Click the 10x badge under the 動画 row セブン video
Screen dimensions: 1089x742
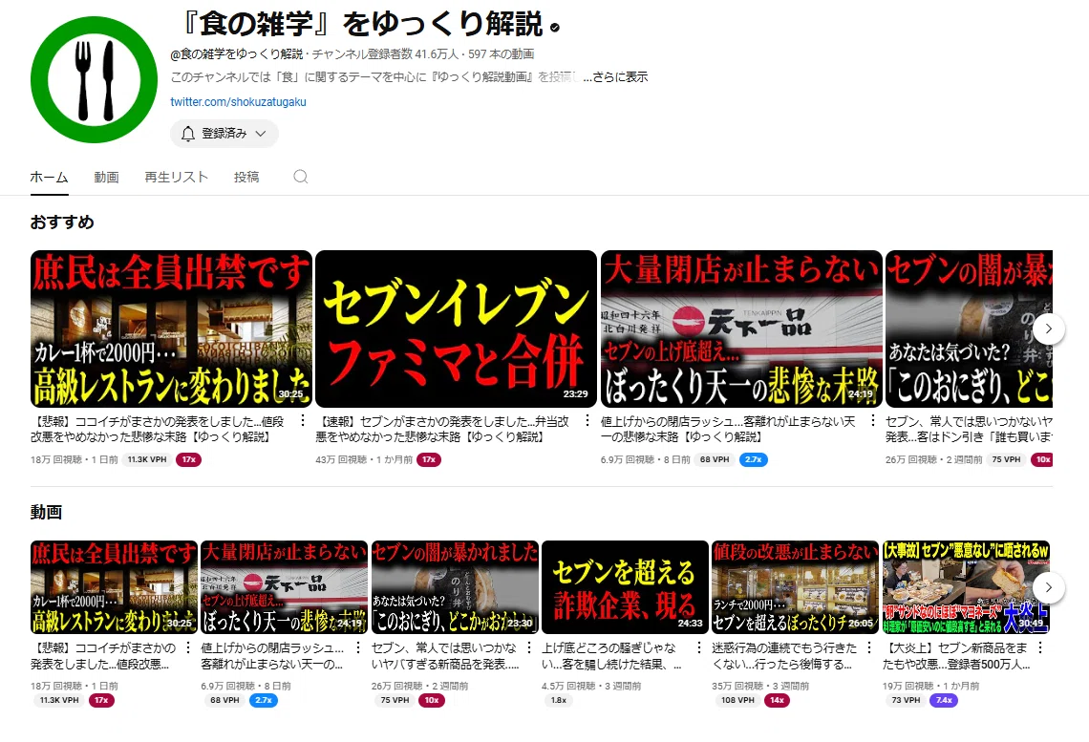click(432, 700)
